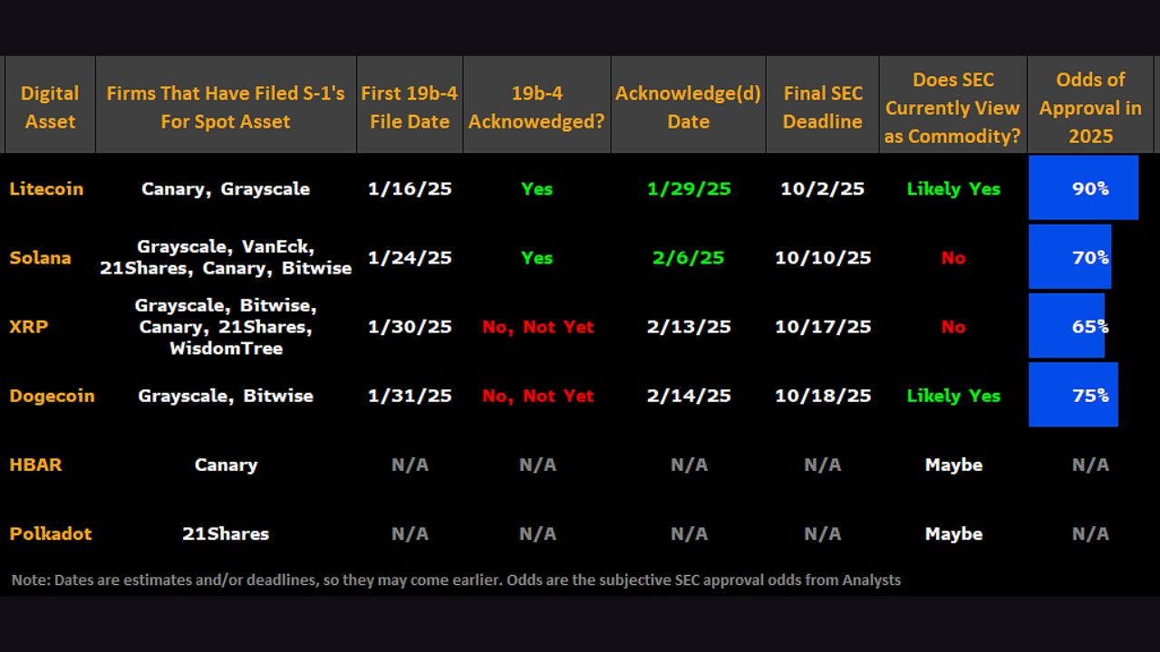Click HBAR's N/A odds of approval

point(1090,465)
